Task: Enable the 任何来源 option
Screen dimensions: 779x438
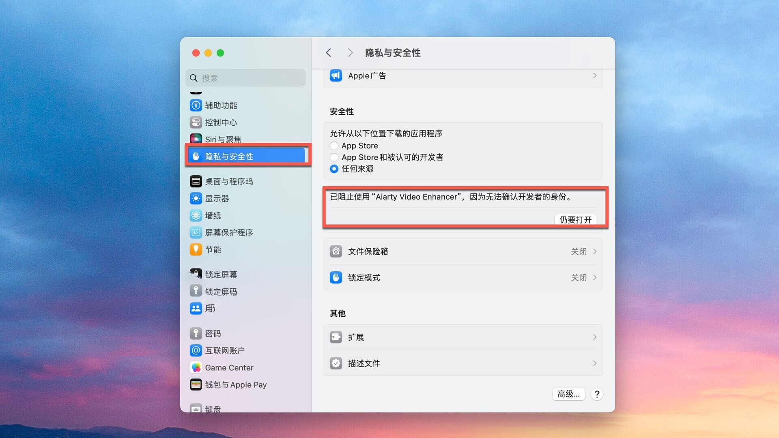Action: point(334,169)
